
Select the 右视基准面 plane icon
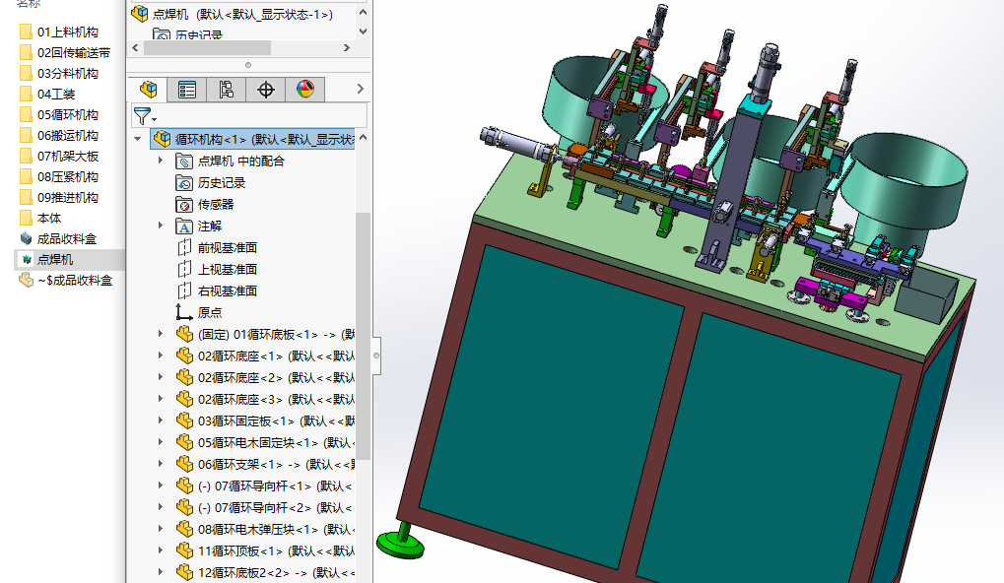click(184, 291)
